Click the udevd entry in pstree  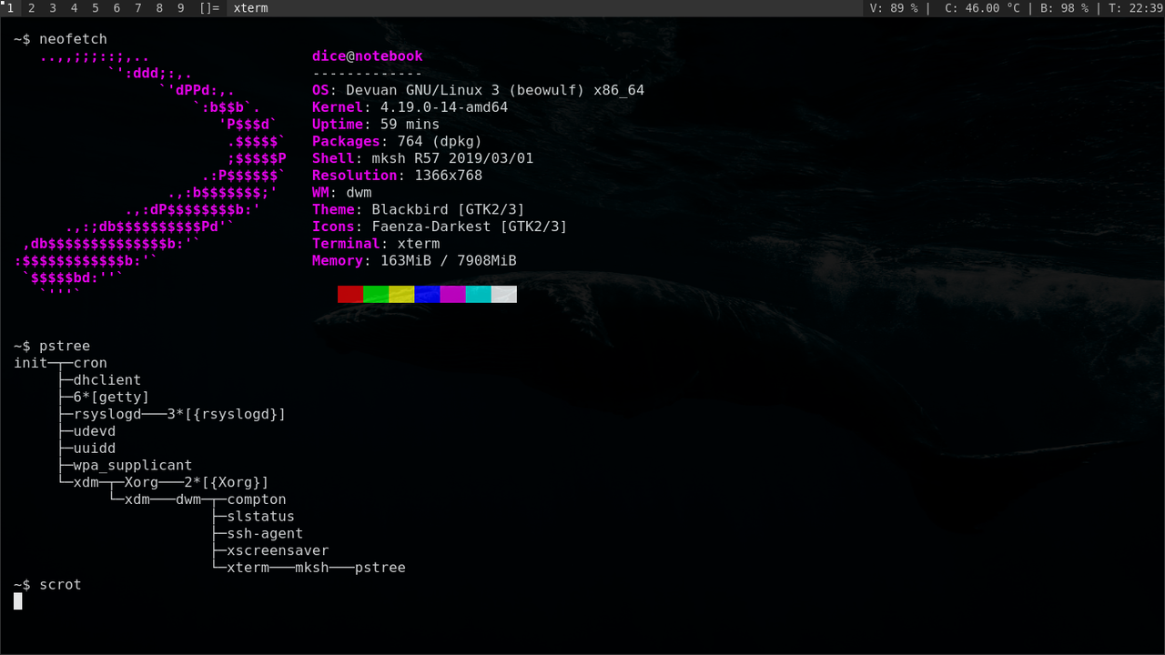(x=95, y=431)
